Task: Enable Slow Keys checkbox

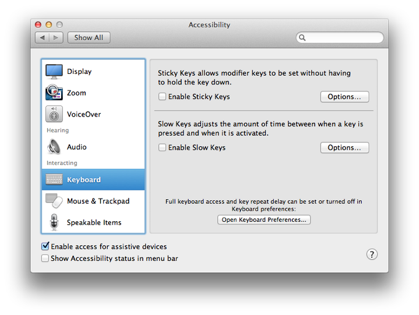Action: [x=162, y=147]
